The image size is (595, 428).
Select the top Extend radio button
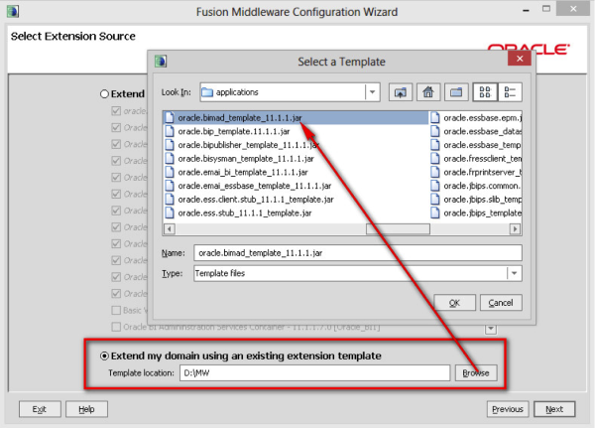104,93
